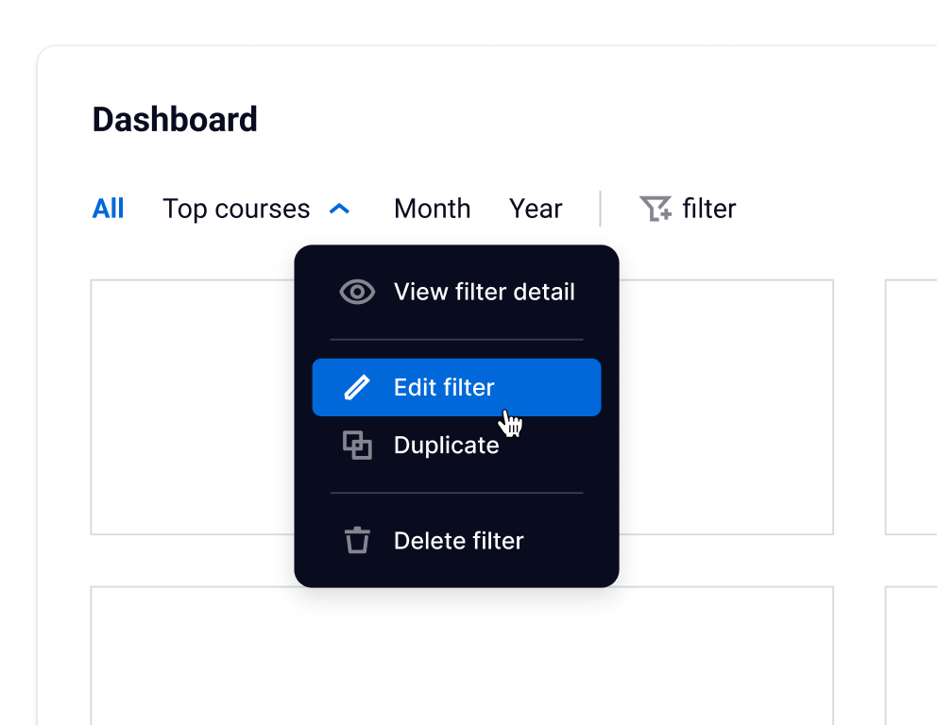
Task: Click the trash can icon
Action: pos(357,541)
